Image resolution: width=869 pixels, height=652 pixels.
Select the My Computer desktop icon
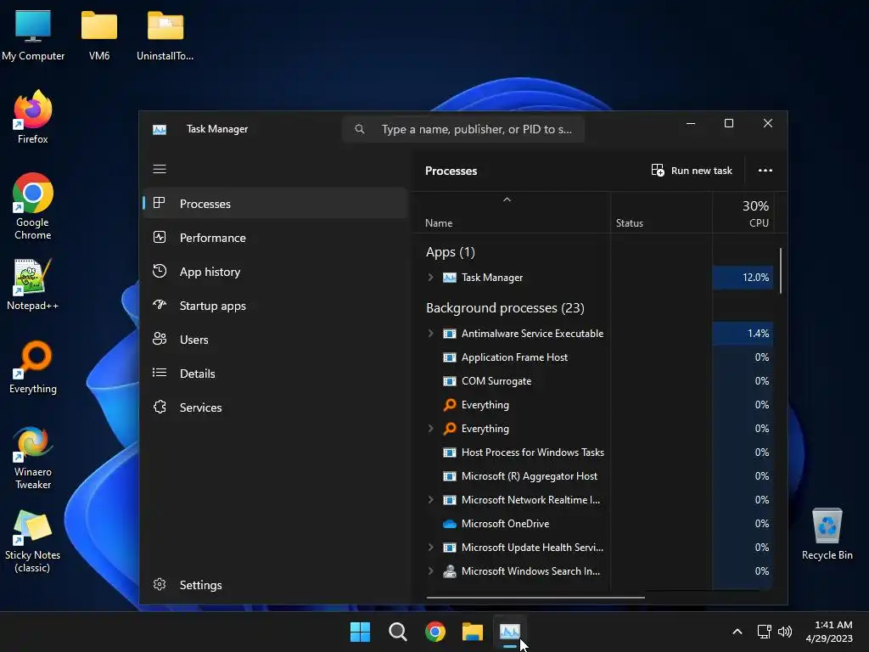[x=33, y=35]
